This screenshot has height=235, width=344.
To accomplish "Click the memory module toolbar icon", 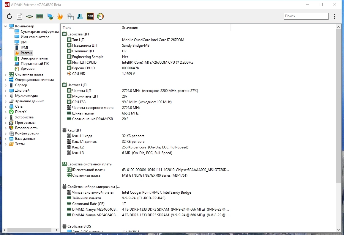I will click(x=40, y=16).
